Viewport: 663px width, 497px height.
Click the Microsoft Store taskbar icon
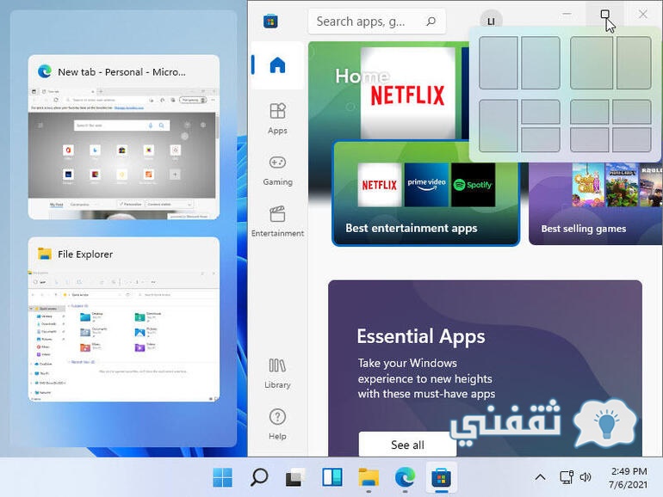click(441, 477)
